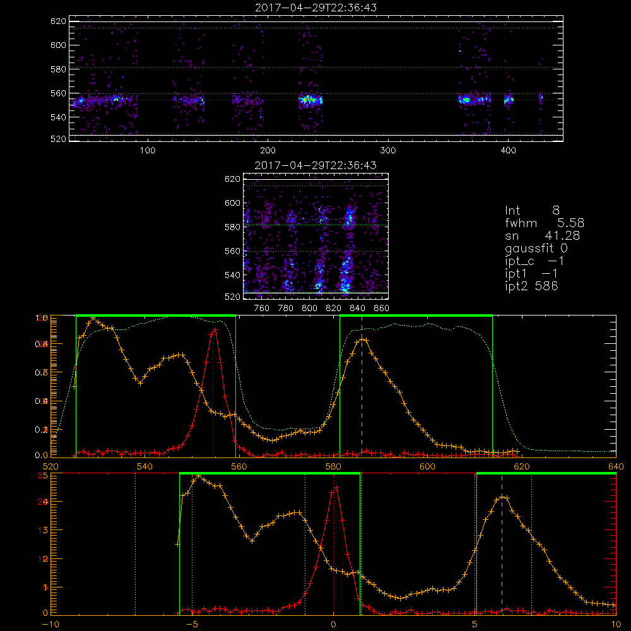Image resolution: width=631 pixels, height=631 pixels.
Task: Click x-axis label '840' of the middle spectrogram
Action: click(357, 309)
